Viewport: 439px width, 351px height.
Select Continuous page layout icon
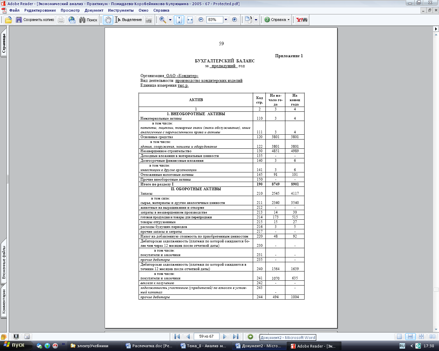click(x=410, y=337)
